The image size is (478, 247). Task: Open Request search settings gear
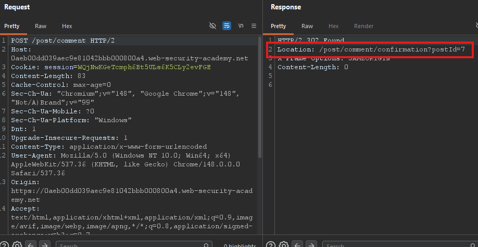[x=17, y=244]
